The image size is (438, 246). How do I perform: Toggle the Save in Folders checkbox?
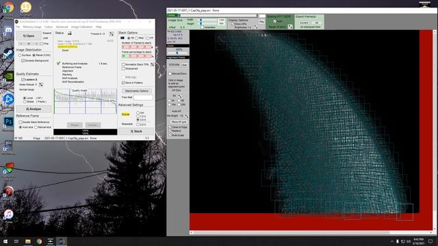123,83
